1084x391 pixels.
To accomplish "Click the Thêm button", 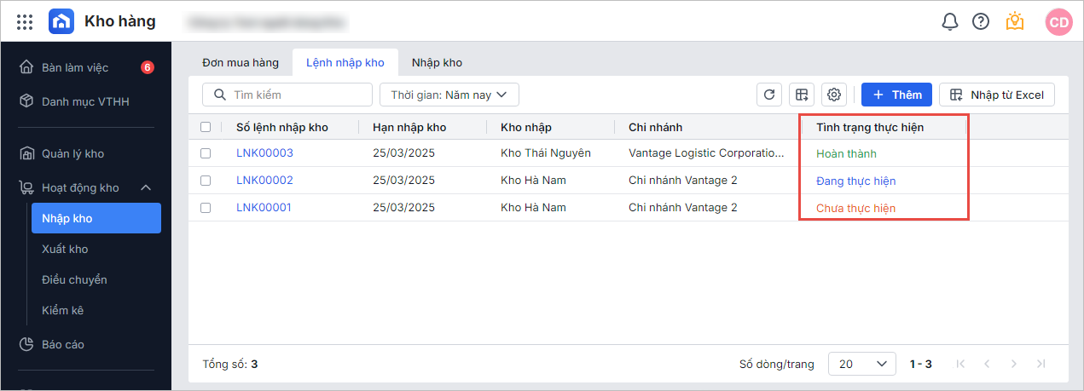I will pos(896,95).
